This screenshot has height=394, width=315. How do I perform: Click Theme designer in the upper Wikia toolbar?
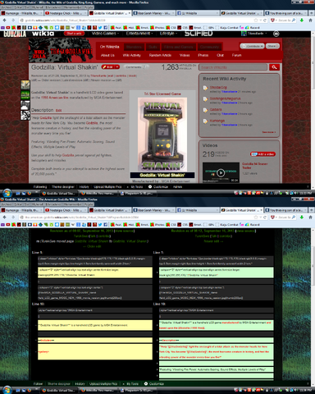pyautogui.click(x=63, y=187)
